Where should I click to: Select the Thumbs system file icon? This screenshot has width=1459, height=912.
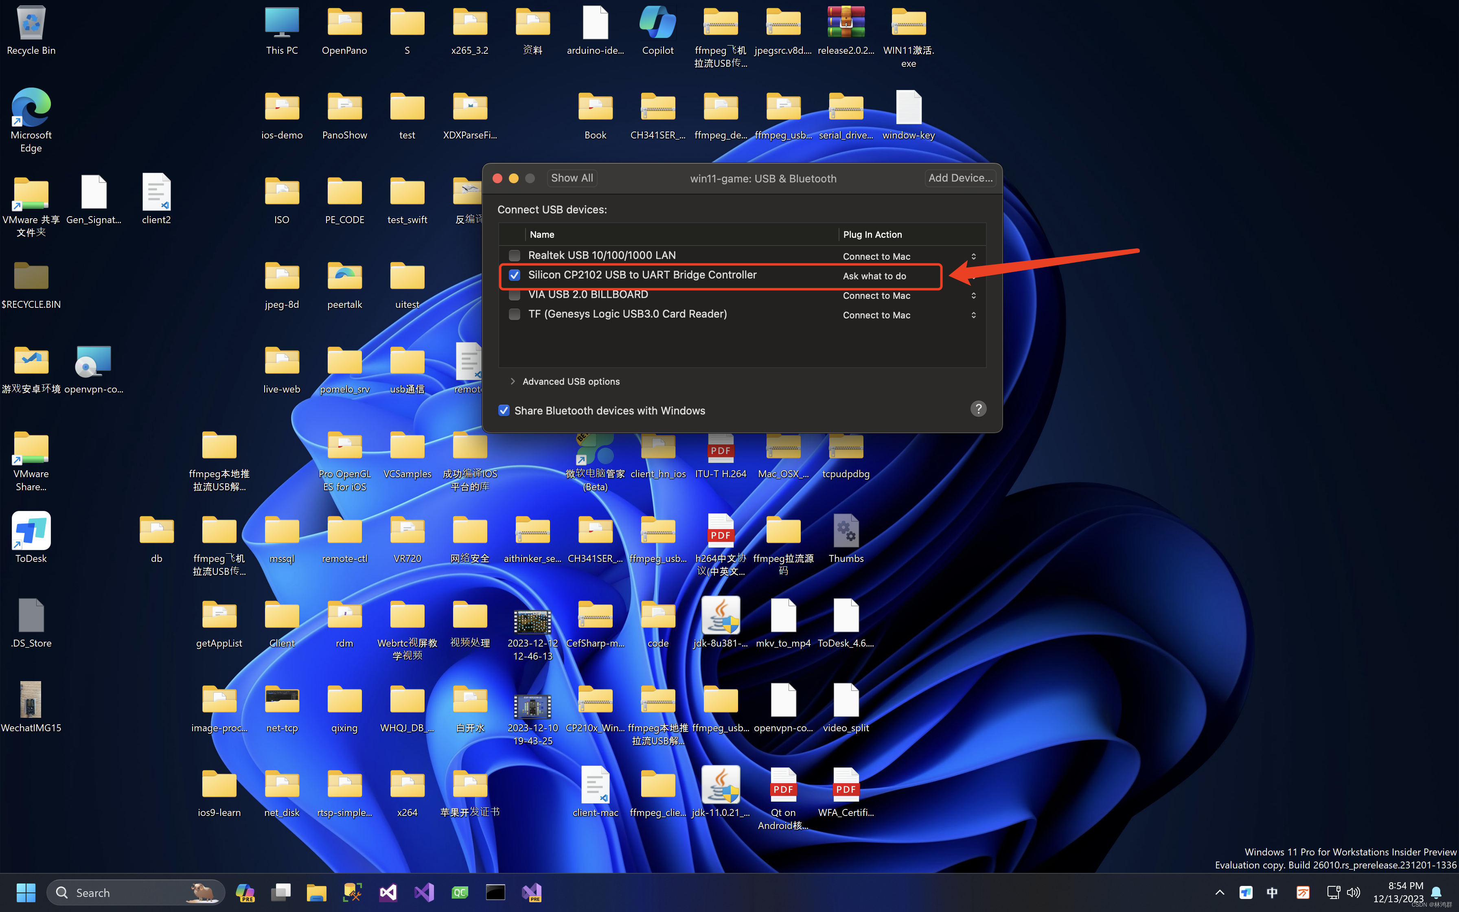tap(846, 538)
